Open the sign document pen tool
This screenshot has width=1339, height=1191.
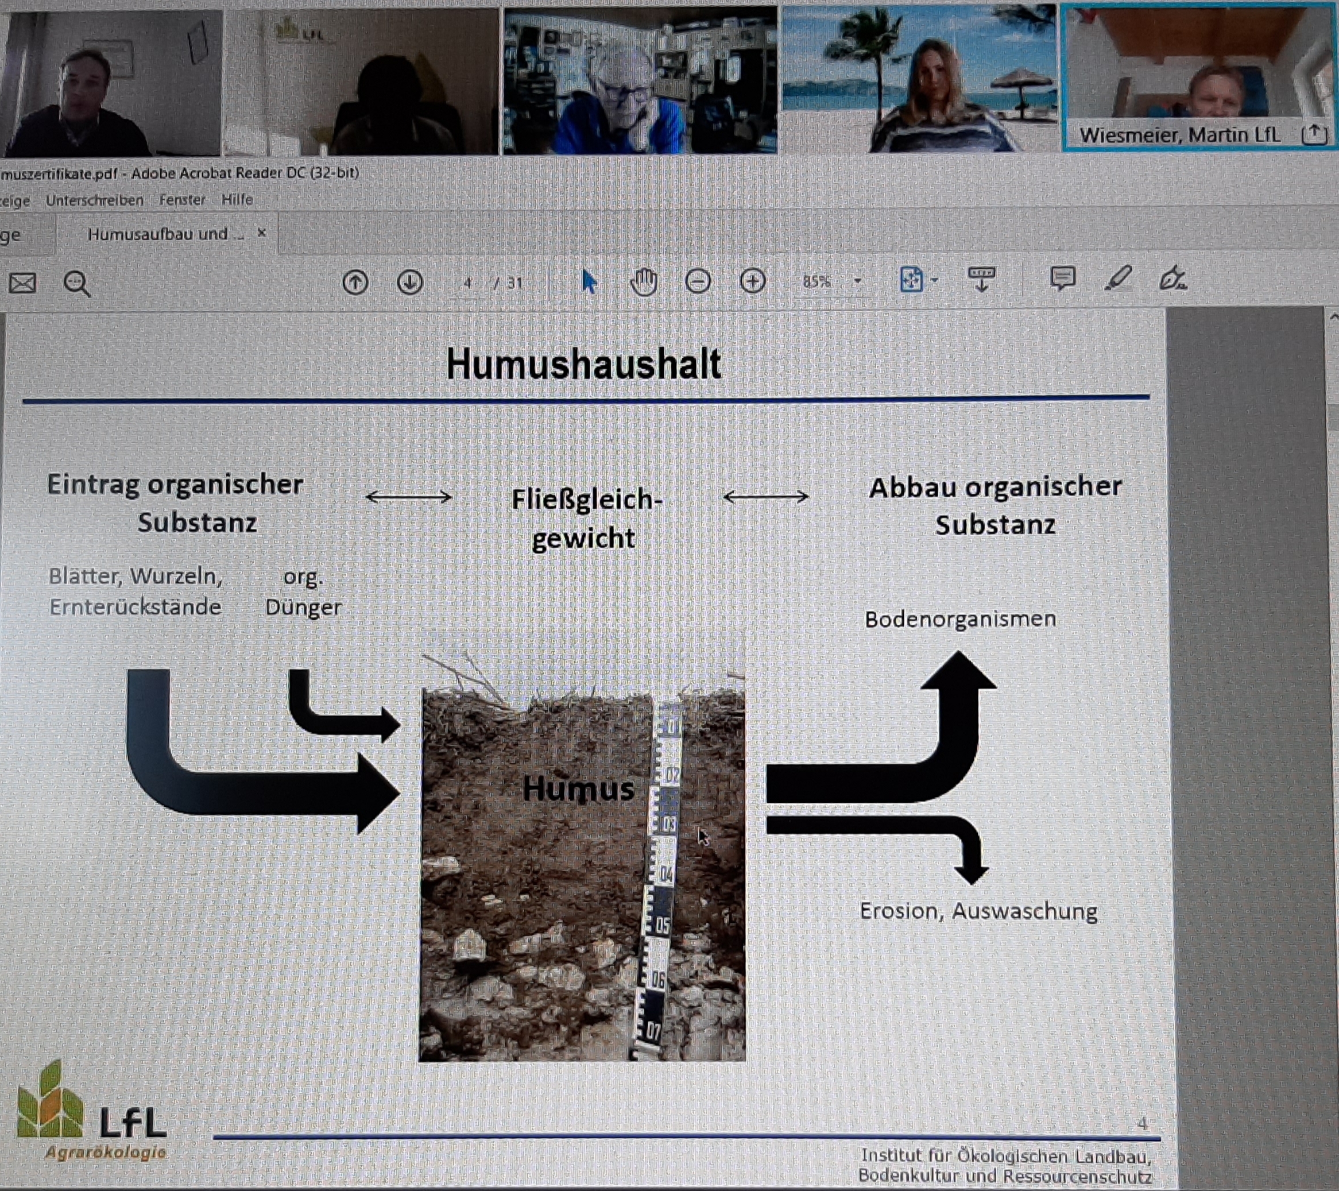point(1171,279)
